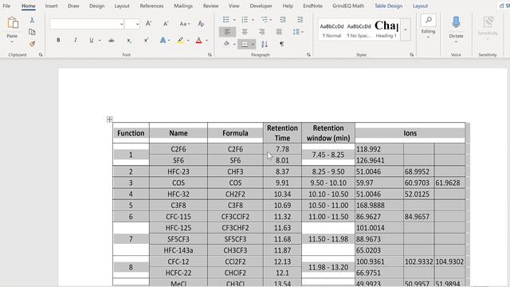Image resolution: width=510 pixels, height=287 pixels.
Task: Show paragraph marks pilcrow
Action: (x=281, y=44)
